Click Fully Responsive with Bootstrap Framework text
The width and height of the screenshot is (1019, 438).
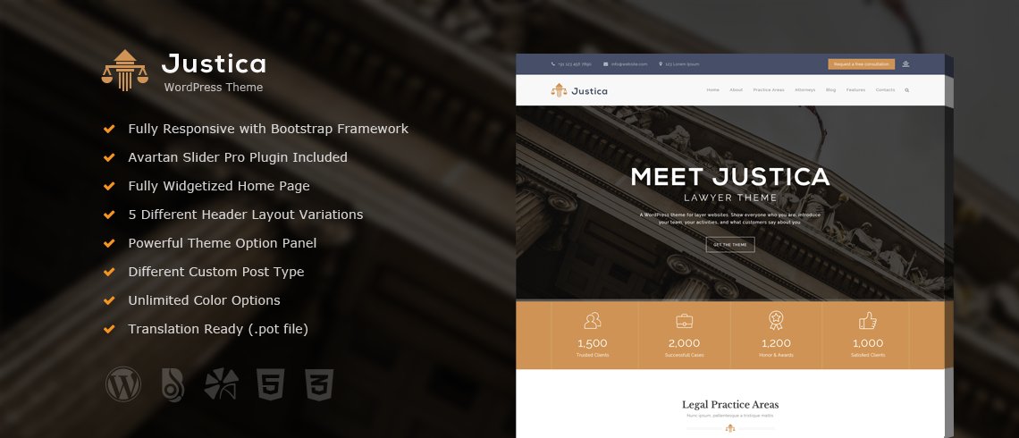[x=268, y=129]
